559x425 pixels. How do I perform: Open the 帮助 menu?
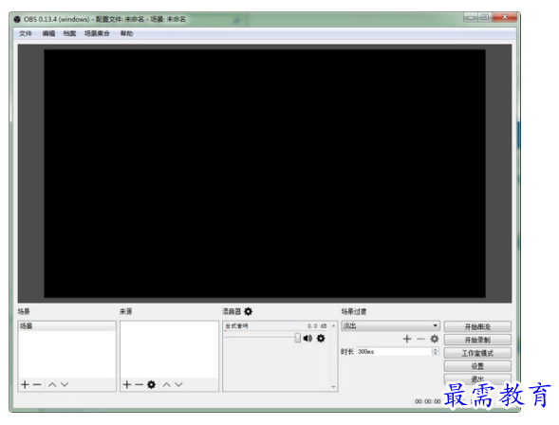point(126,33)
